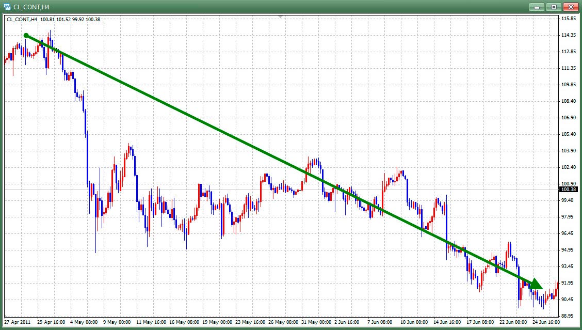Click the 24 Jun 16:00 time label

click(545, 322)
